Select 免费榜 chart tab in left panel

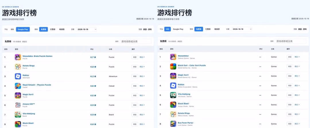(44, 29)
